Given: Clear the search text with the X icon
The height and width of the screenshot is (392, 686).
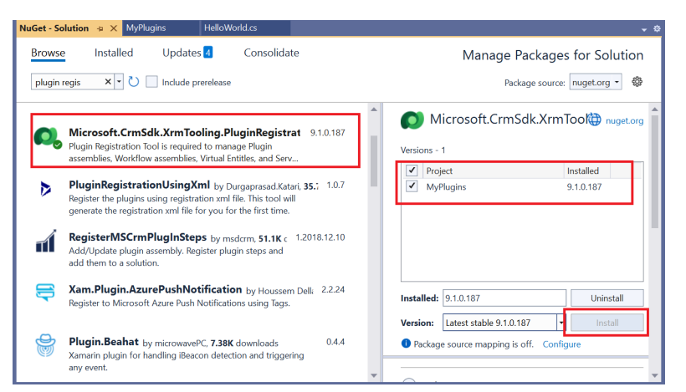Looking at the screenshot, I should click(108, 82).
